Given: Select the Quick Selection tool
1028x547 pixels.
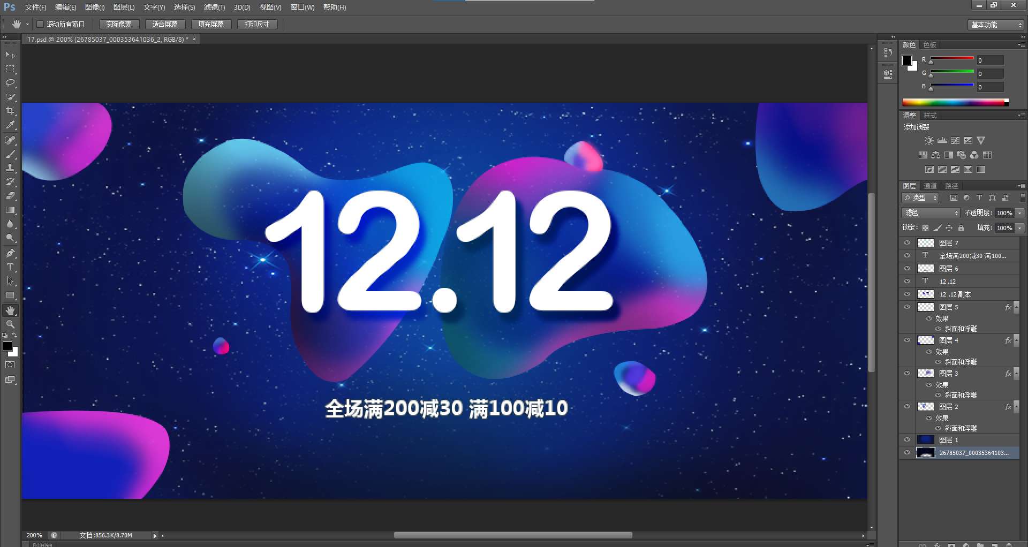Looking at the screenshot, I should pos(10,97).
